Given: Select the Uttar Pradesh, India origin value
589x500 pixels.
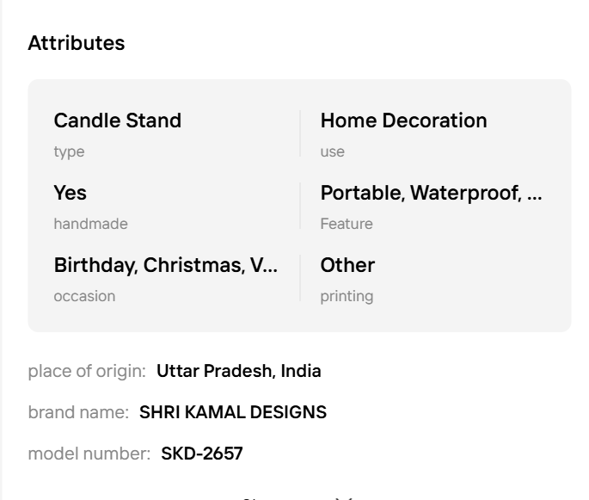Looking at the screenshot, I should (x=238, y=372).
